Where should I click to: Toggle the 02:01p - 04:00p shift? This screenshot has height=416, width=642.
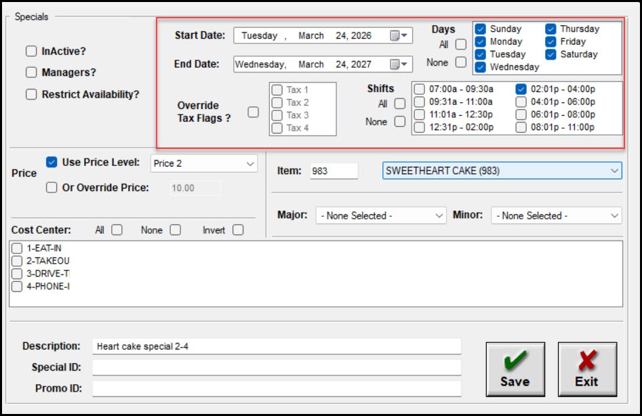(x=521, y=89)
